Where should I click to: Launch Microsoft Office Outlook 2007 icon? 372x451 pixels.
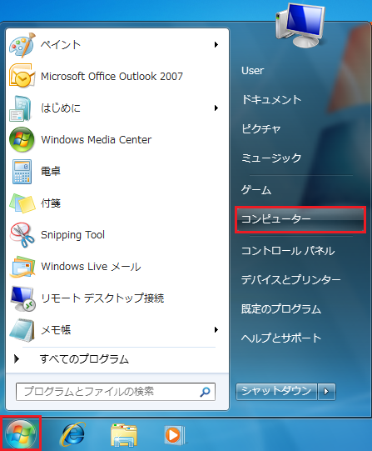pyautogui.click(x=22, y=76)
